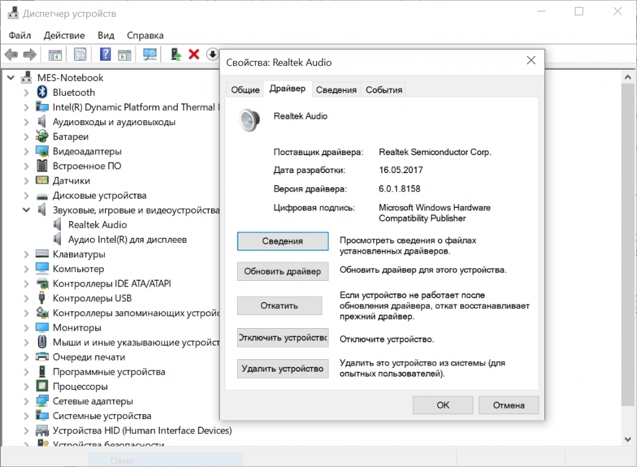This screenshot has height=467, width=637.
Task: Click the date value 16.05.2017
Action: pos(401,170)
